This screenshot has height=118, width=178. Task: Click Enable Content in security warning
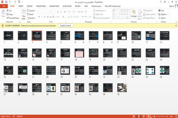click(66, 26)
